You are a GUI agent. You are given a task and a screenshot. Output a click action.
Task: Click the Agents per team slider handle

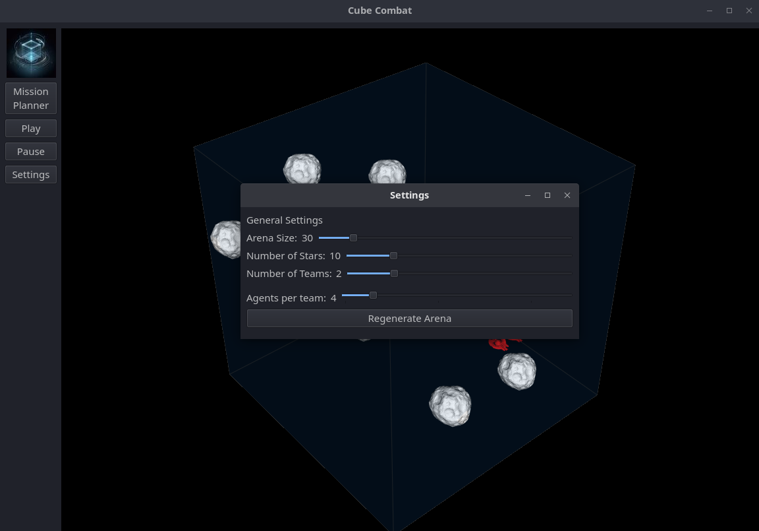tap(373, 295)
